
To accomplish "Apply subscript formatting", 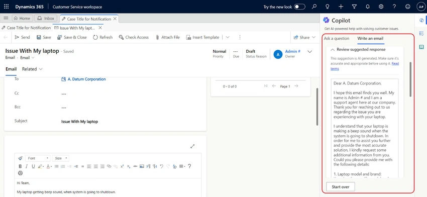I will coord(129,166).
